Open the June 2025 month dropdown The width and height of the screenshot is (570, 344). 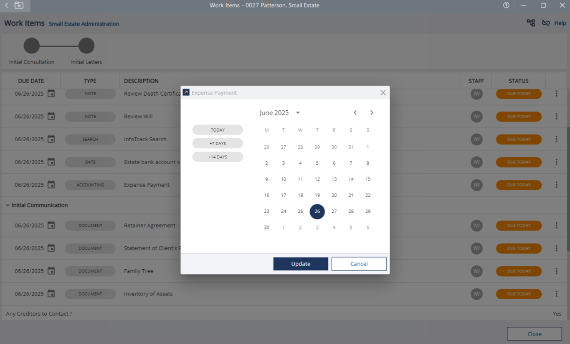(298, 113)
